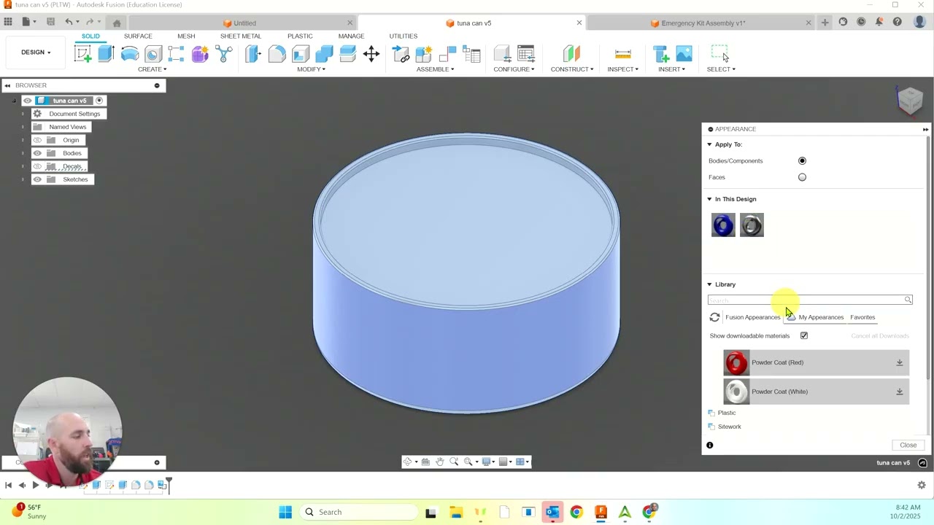The image size is (934, 525).
Task: Click the Home tab icon
Action: tap(117, 23)
